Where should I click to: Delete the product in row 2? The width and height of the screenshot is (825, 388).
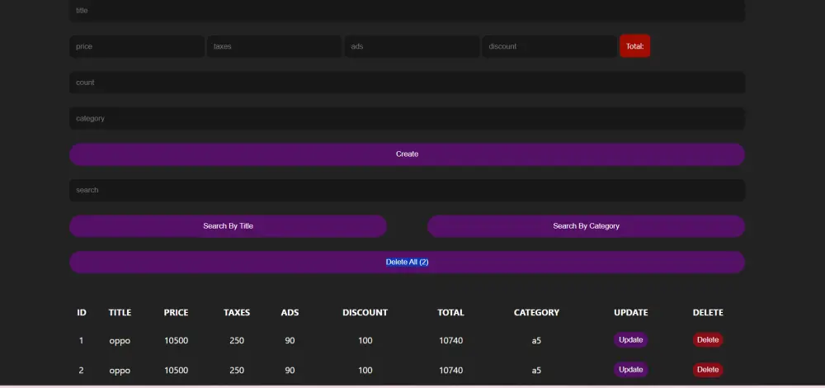pyautogui.click(x=708, y=370)
